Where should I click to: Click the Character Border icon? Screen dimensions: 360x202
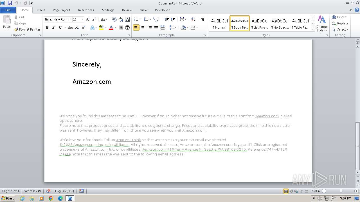tap(127, 19)
